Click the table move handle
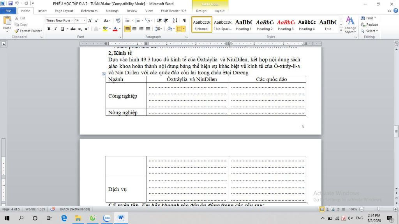The width and height of the screenshot is (399, 224). [x=104, y=74]
